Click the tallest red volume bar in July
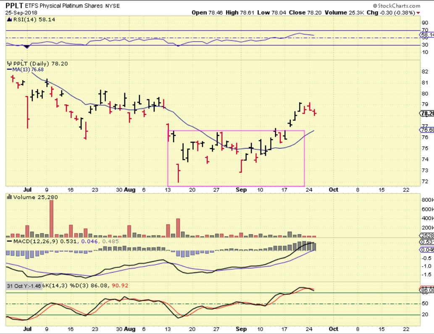 (x=52, y=218)
